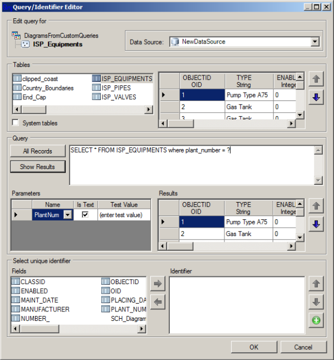
Task: Open the Data Source dropdown
Action: tap(315, 41)
